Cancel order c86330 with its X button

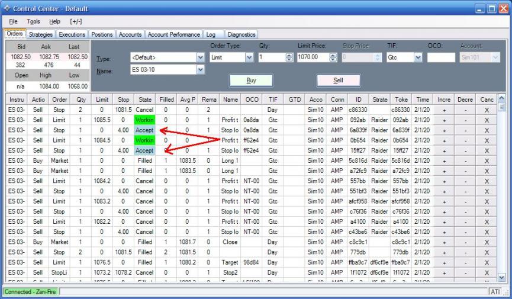coord(487,110)
